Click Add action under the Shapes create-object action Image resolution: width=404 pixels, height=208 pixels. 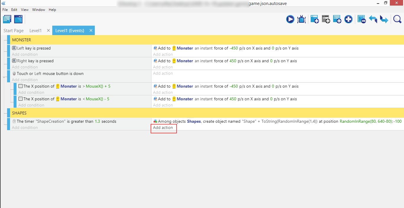click(163, 128)
